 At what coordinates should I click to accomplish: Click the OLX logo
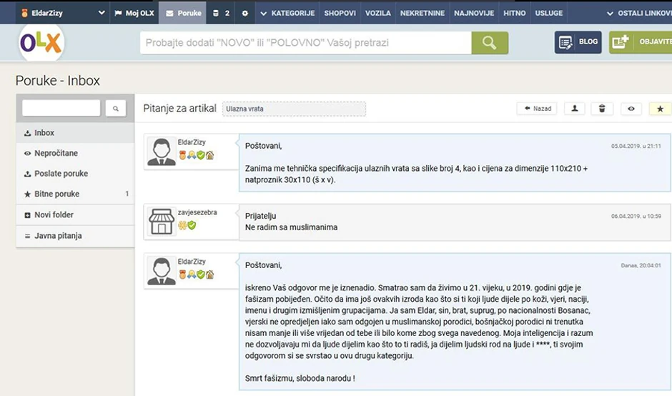41,43
